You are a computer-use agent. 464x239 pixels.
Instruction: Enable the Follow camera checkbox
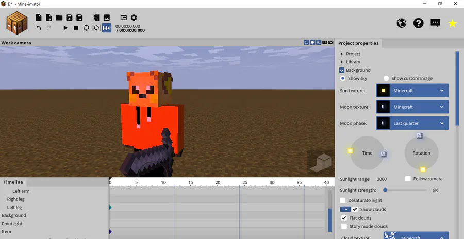click(408, 179)
